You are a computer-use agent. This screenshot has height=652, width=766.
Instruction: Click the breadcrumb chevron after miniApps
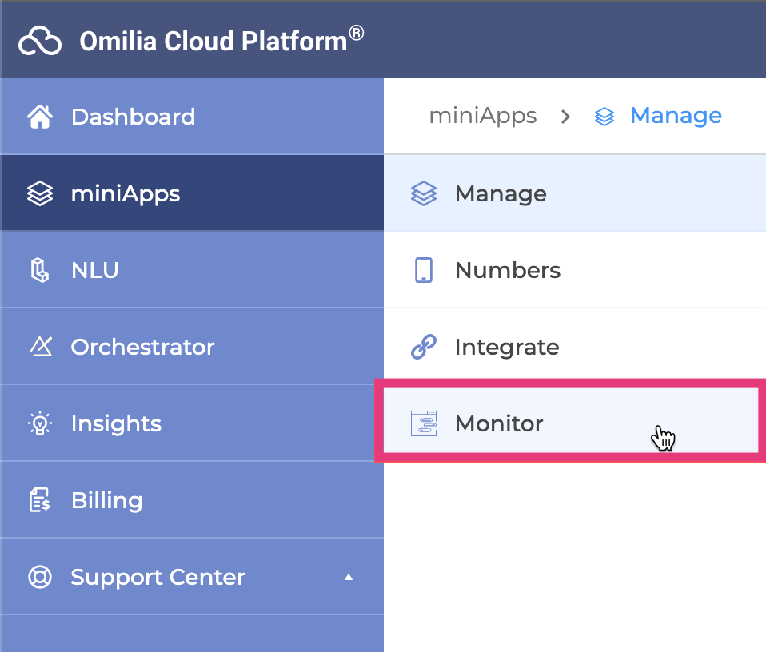566,117
